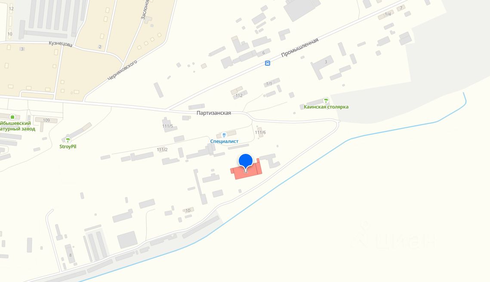Screen dimensions: 490x282
Task: Select the Черняховского street label
Action: coord(122,70)
